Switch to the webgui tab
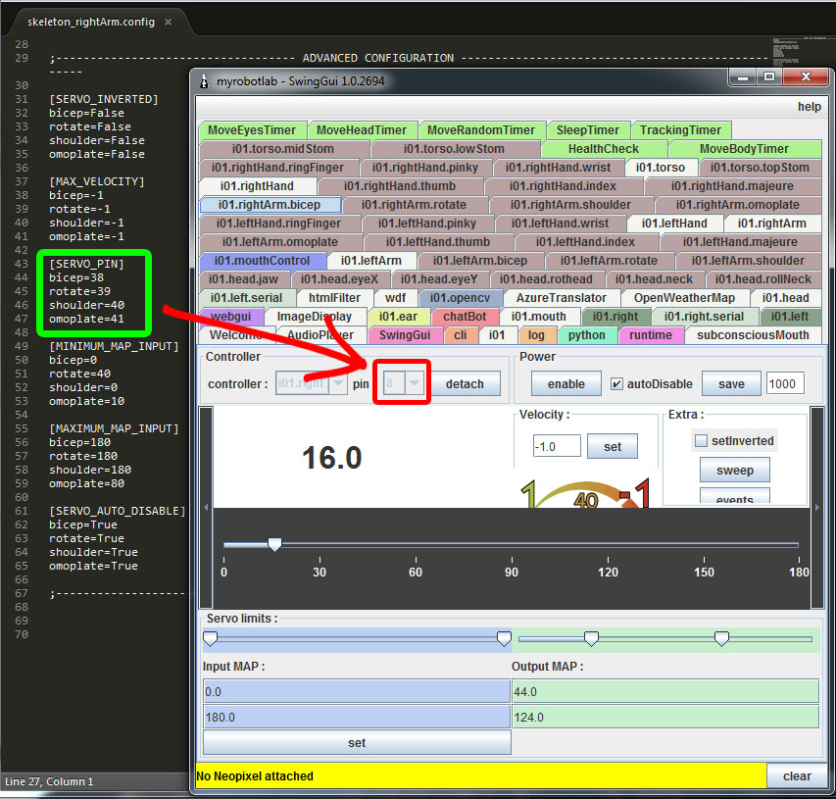836x799 pixels. 231,317
